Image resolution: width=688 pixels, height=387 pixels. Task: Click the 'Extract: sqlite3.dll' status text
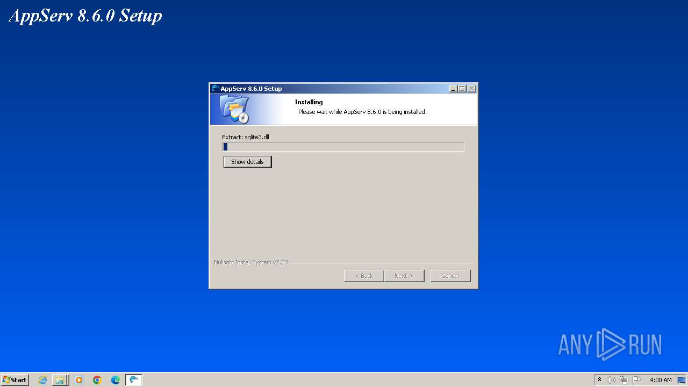[x=246, y=137]
